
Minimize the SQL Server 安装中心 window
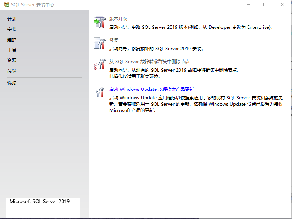[x=249, y=5]
